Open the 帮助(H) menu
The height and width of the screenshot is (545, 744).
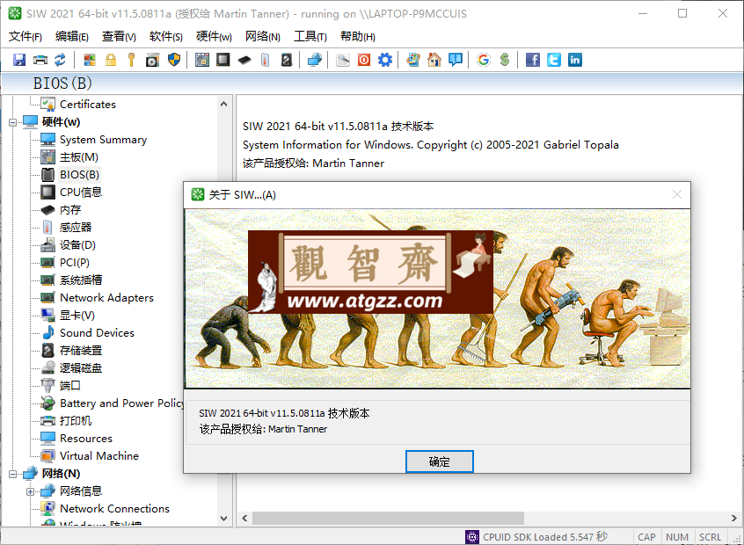(358, 37)
